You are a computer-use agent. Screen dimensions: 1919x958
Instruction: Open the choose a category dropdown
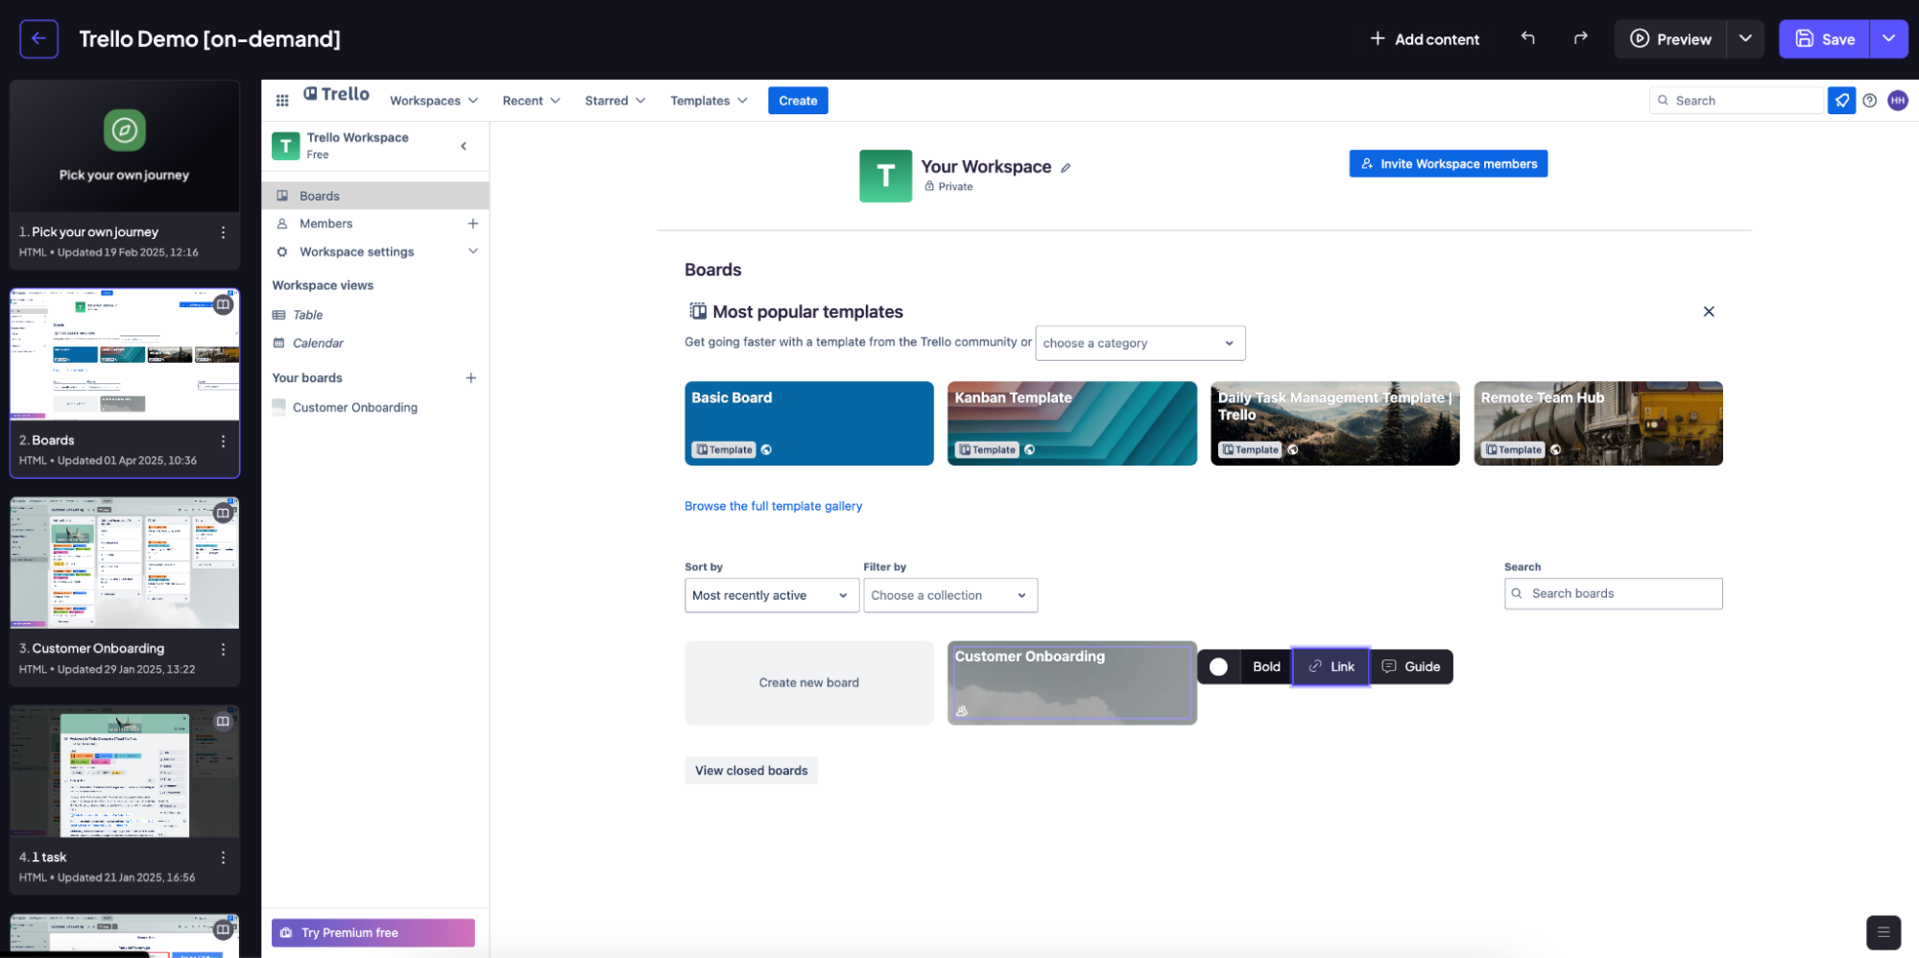click(x=1139, y=343)
